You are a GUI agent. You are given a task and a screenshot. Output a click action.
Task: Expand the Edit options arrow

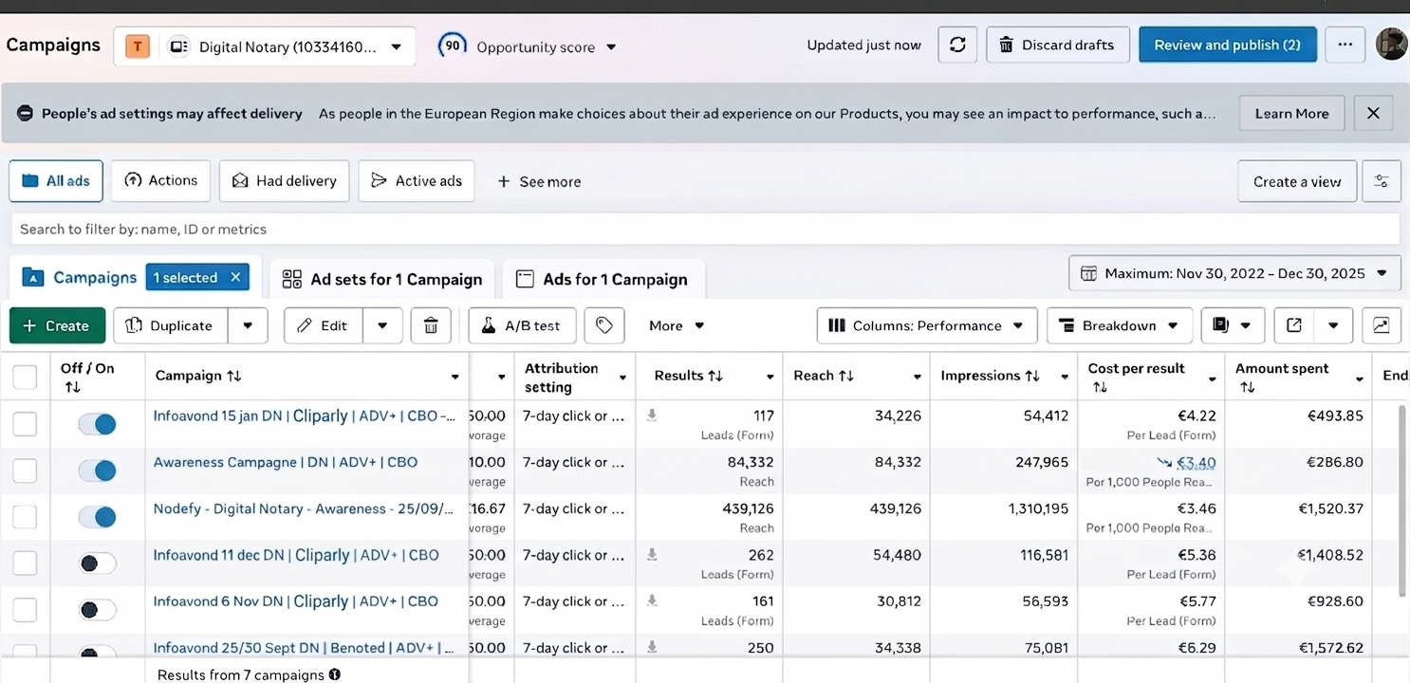pyautogui.click(x=382, y=325)
